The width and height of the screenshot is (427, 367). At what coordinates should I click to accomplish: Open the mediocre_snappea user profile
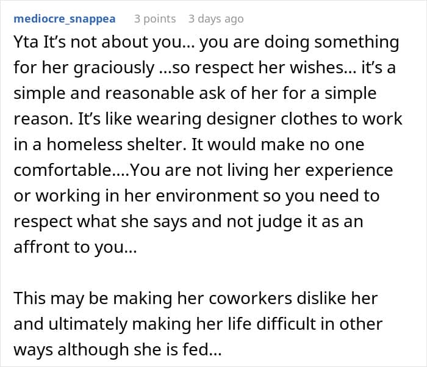click(x=65, y=19)
